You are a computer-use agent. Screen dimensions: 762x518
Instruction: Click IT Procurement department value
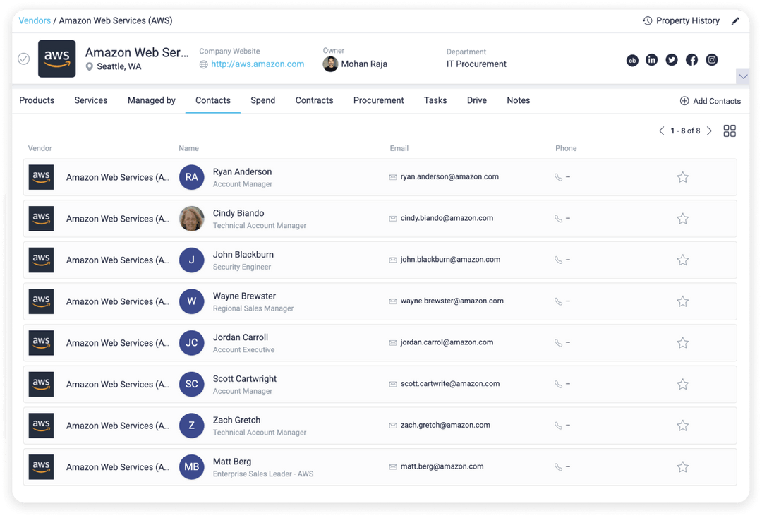pos(476,64)
